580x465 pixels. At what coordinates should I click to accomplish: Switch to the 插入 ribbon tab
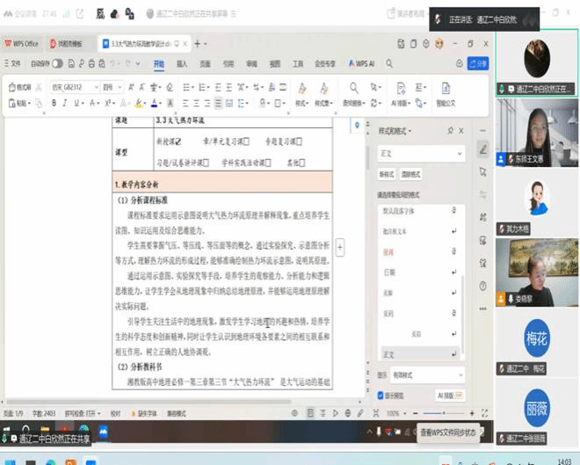point(182,63)
